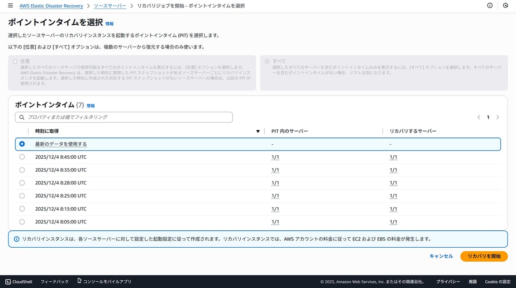The width and height of the screenshot is (516, 288).
Task: Open Cookie の設定 in the footer
Action: click(x=497, y=282)
